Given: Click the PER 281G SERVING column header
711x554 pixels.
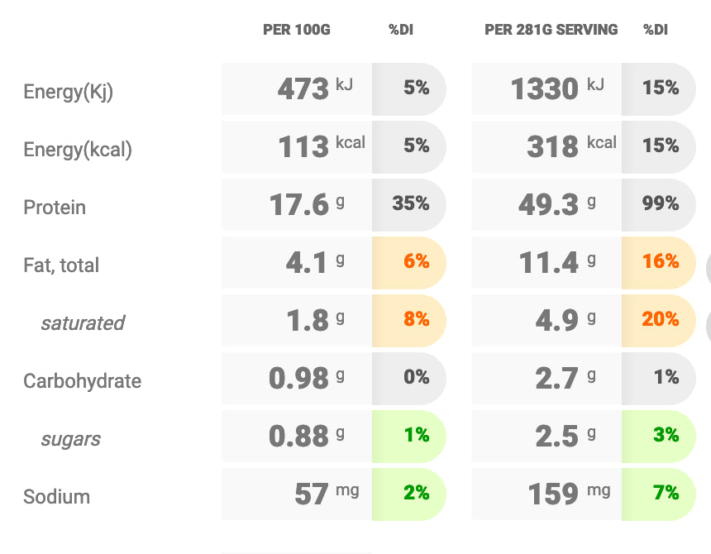Looking at the screenshot, I should 551,31.
